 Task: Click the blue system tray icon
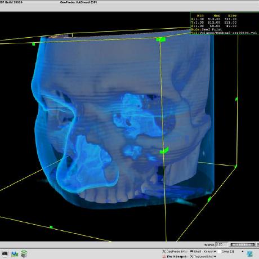tap(250, 254)
